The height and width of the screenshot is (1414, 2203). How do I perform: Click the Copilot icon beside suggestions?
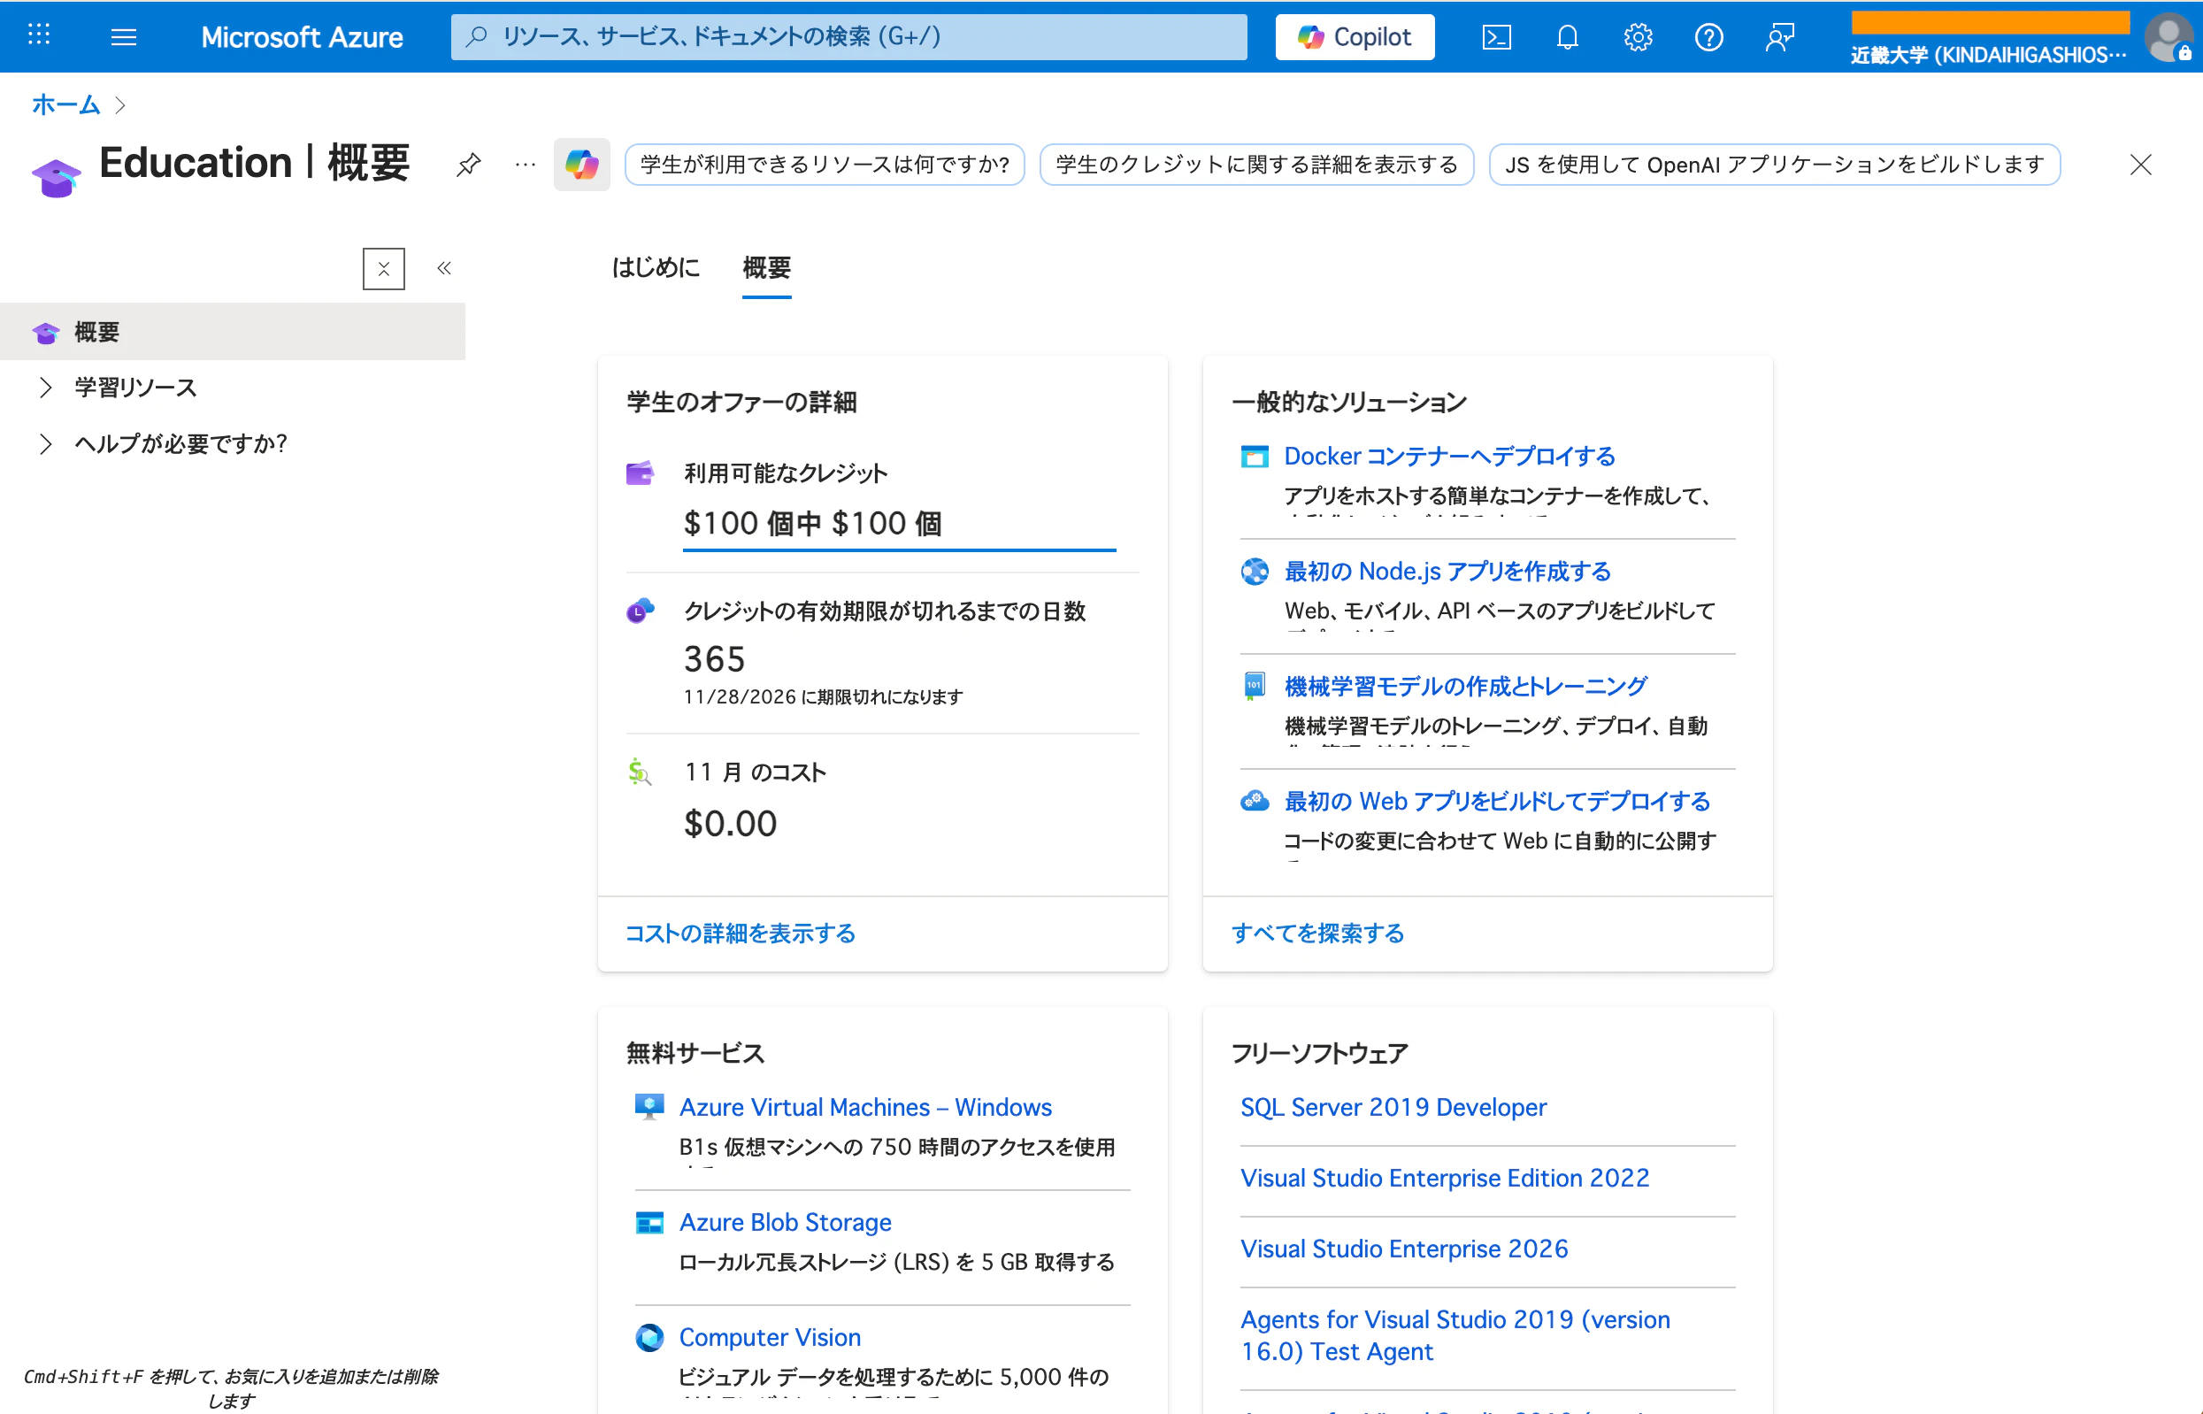pyautogui.click(x=582, y=165)
